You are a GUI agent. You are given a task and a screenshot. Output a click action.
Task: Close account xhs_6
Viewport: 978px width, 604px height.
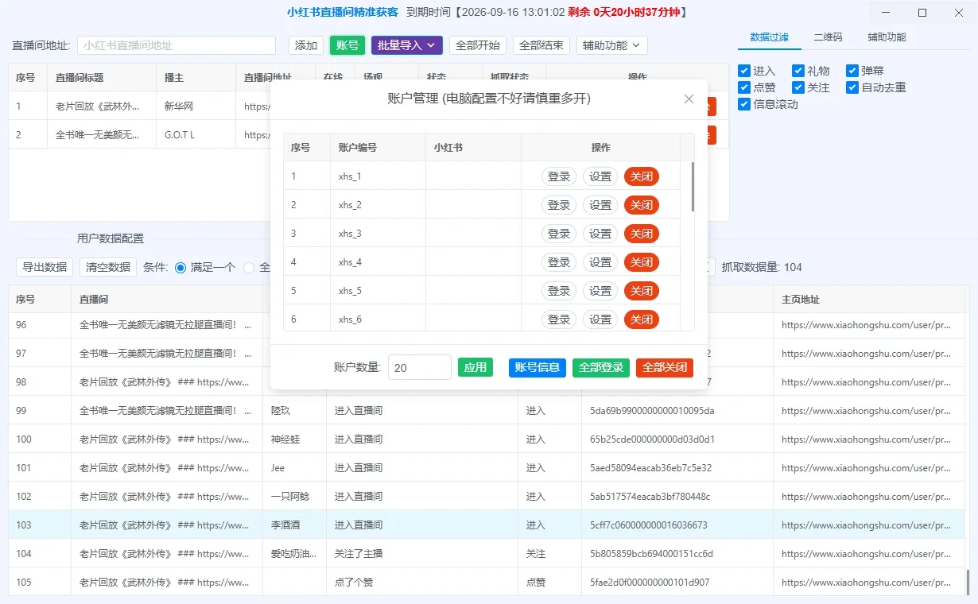coord(642,319)
